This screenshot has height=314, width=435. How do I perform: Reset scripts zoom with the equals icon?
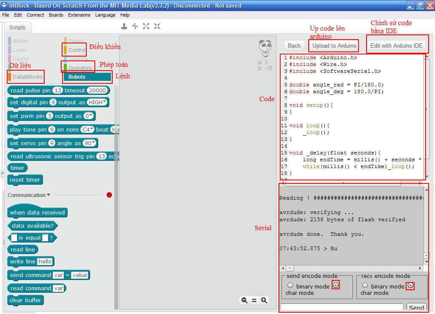coord(254,300)
